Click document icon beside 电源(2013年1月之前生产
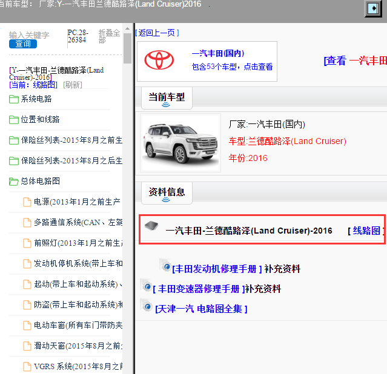 coord(27,202)
